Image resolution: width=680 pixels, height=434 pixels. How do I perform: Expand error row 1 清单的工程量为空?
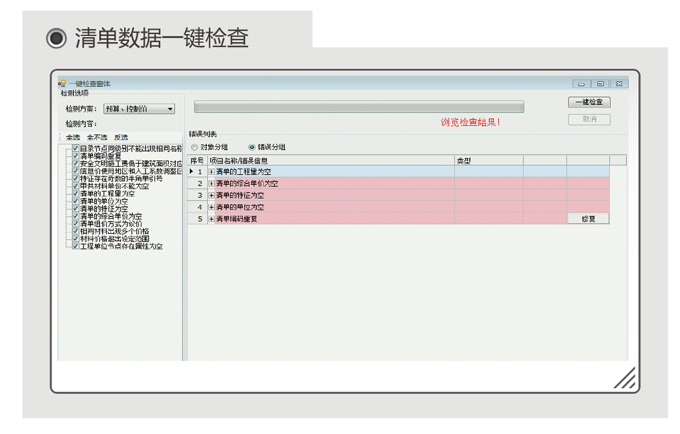tap(212, 172)
